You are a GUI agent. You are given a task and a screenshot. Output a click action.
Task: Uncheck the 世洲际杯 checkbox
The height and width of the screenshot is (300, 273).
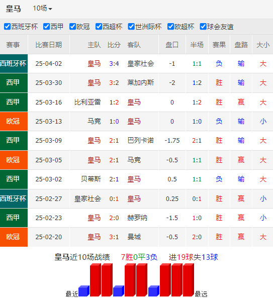(131, 27)
